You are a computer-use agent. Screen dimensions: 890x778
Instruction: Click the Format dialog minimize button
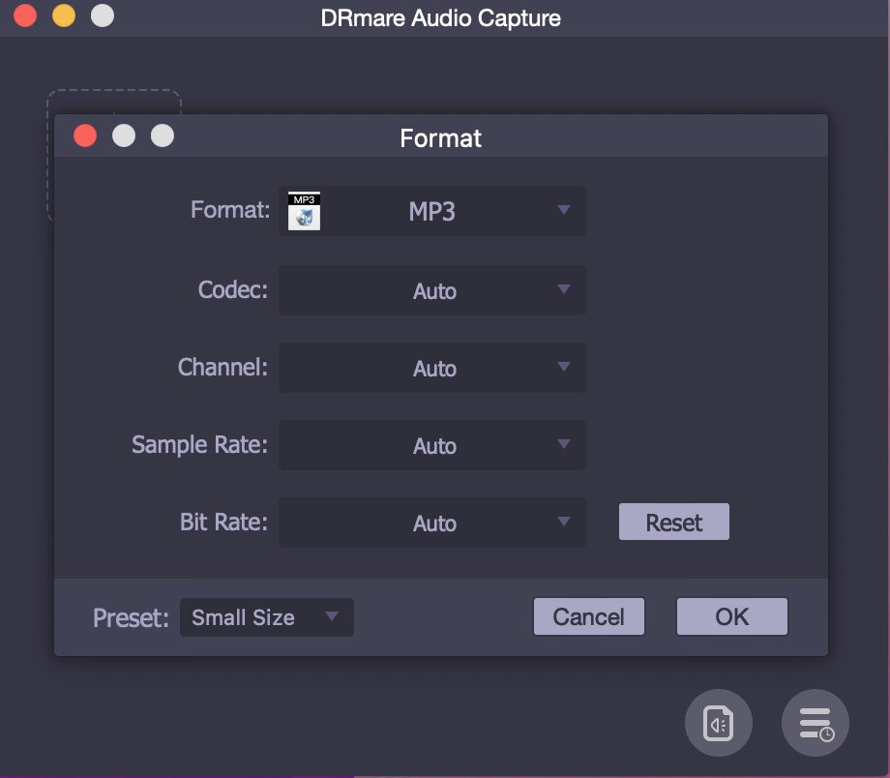[124, 136]
